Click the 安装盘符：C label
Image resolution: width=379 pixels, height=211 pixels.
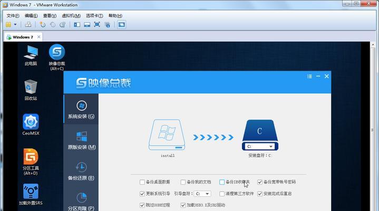coord(260,156)
